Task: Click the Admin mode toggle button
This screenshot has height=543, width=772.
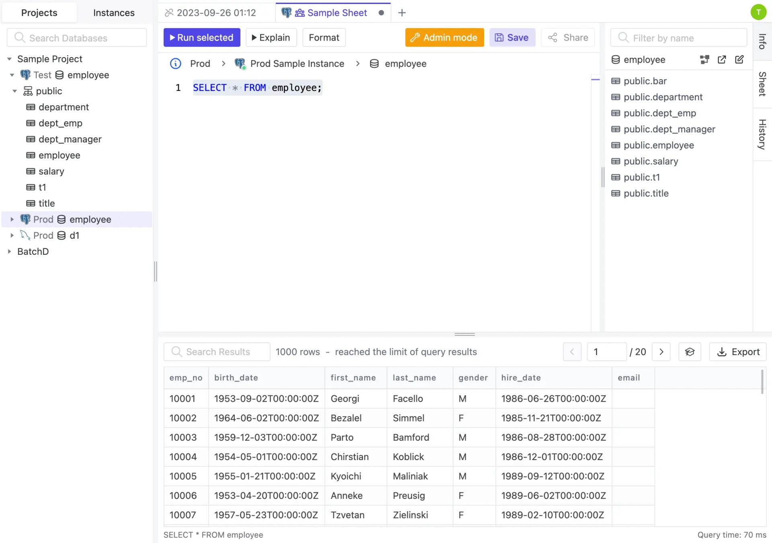Action: click(444, 37)
